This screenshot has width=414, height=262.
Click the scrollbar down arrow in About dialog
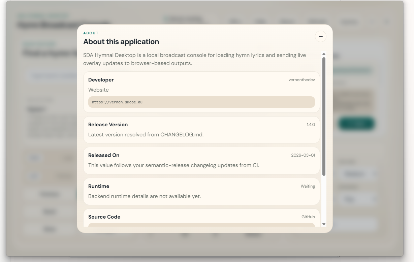coord(324,224)
